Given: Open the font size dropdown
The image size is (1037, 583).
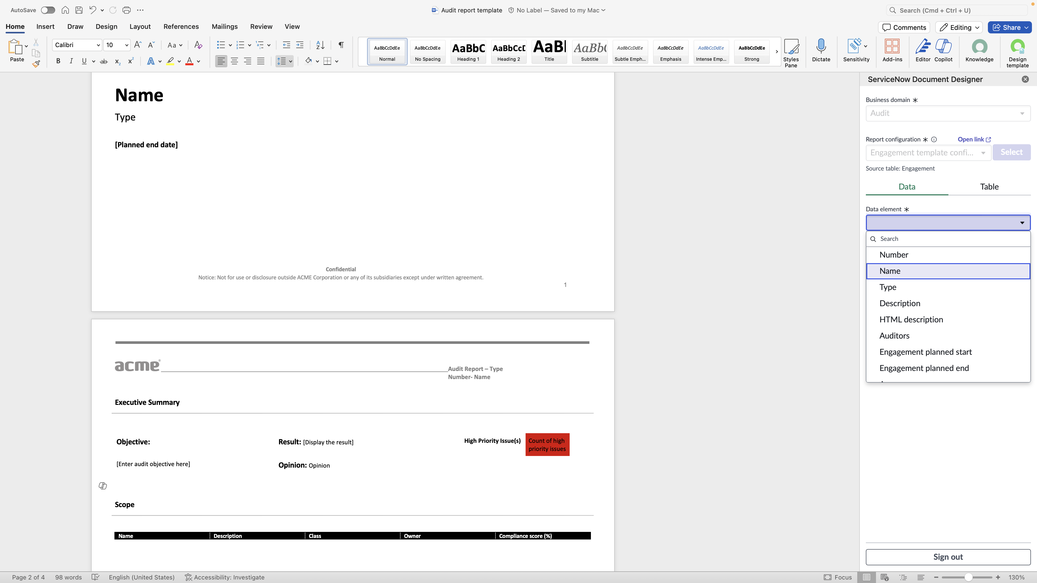Looking at the screenshot, I should click(126, 45).
